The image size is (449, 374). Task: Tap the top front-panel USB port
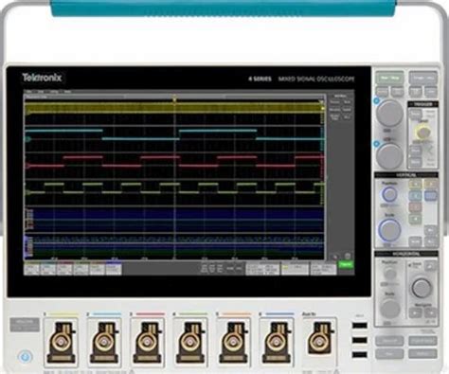360,326
